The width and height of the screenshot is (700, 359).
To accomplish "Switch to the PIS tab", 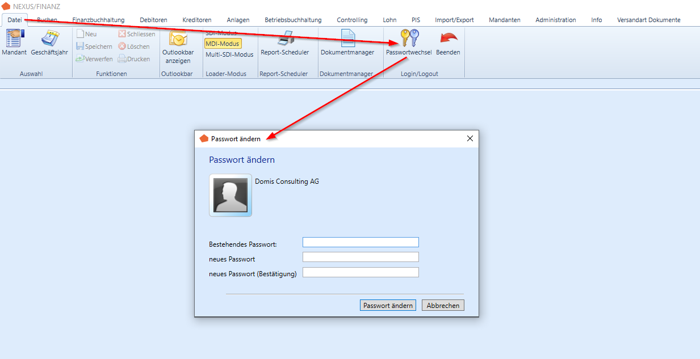I will click(x=416, y=20).
